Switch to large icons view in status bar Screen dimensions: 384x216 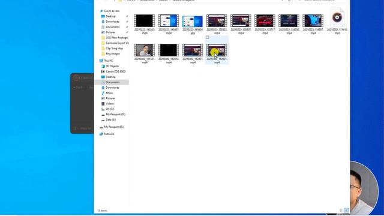(346, 211)
